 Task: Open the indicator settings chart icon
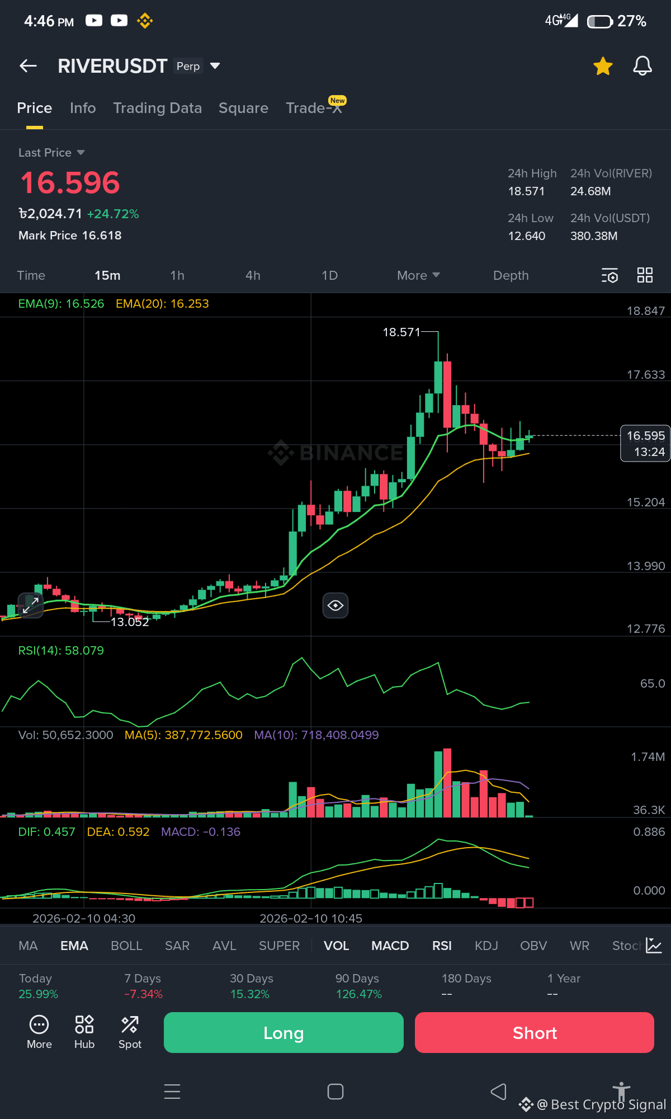click(x=654, y=946)
